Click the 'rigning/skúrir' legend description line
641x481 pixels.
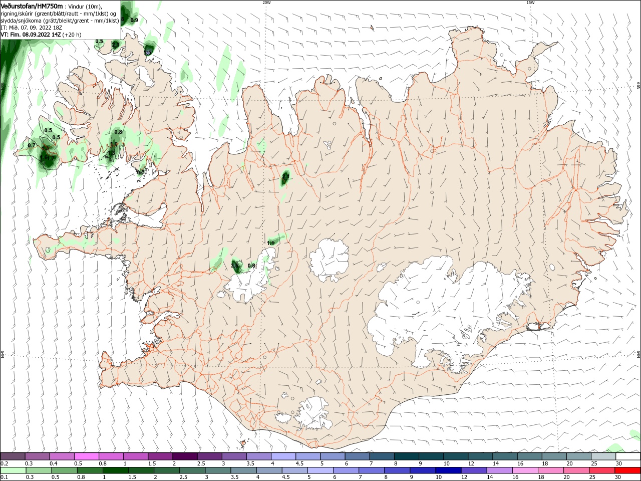tap(59, 14)
